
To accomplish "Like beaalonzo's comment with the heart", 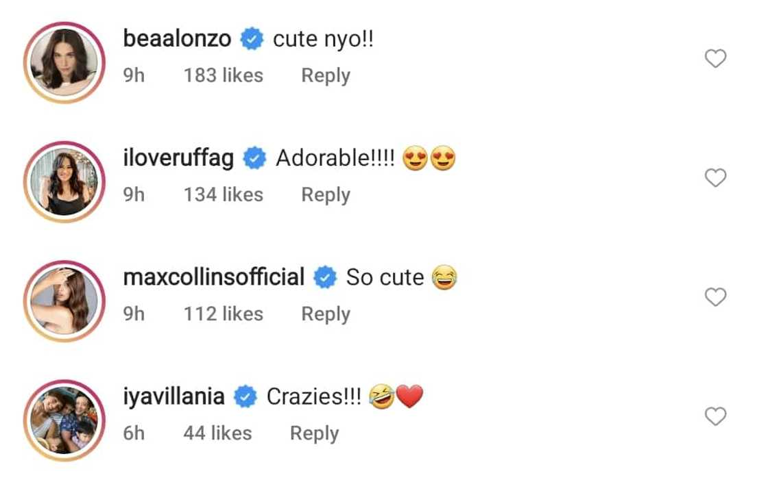I will [x=715, y=60].
